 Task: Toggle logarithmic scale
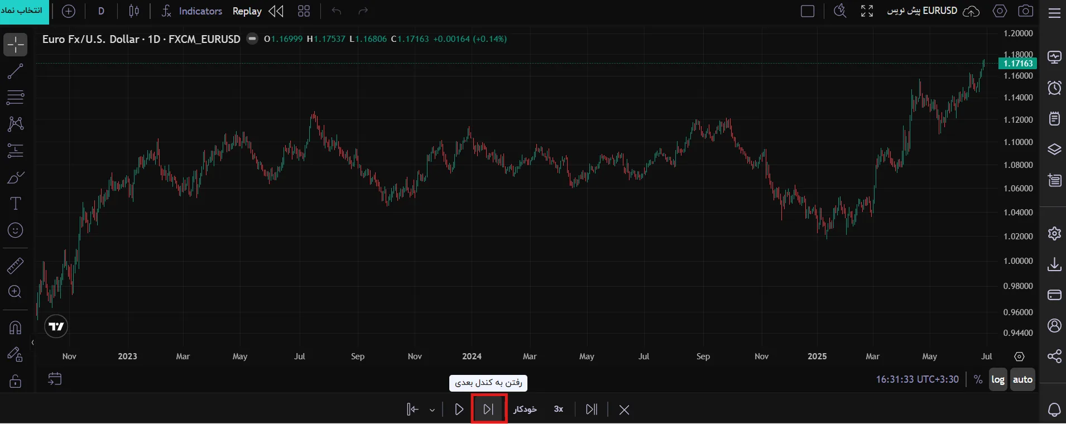pos(998,379)
